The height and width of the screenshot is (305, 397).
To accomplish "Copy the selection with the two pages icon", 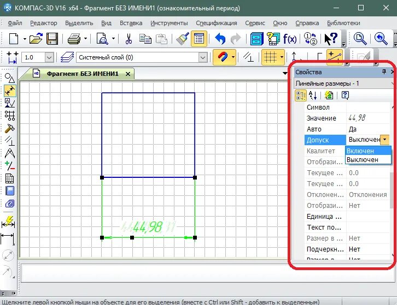I will coord(145,39).
